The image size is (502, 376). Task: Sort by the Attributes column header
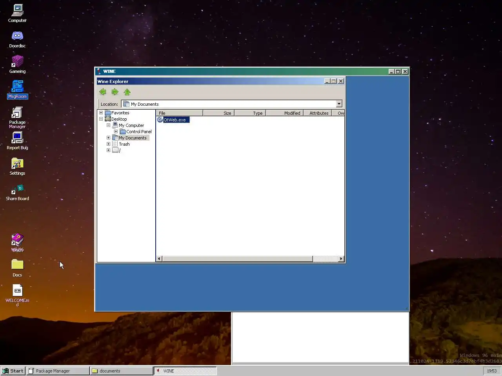click(x=317, y=113)
